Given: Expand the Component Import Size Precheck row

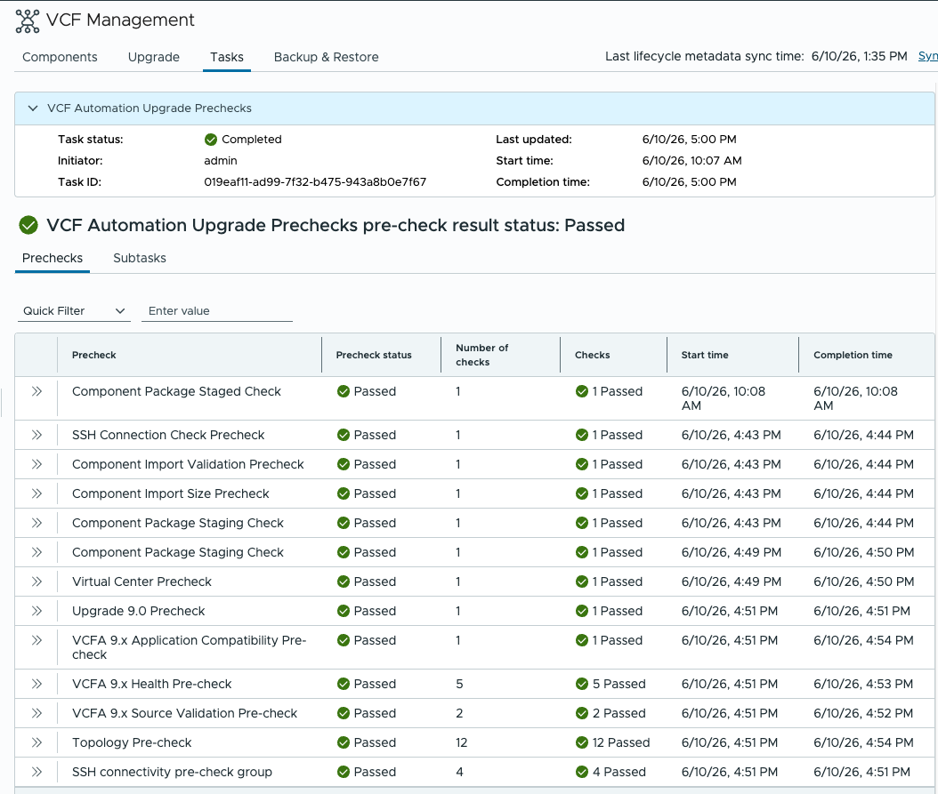Looking at the screenshot, I should [36, 493].
